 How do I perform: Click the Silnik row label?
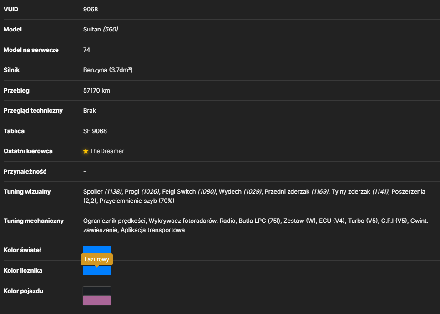pos(11,70)
